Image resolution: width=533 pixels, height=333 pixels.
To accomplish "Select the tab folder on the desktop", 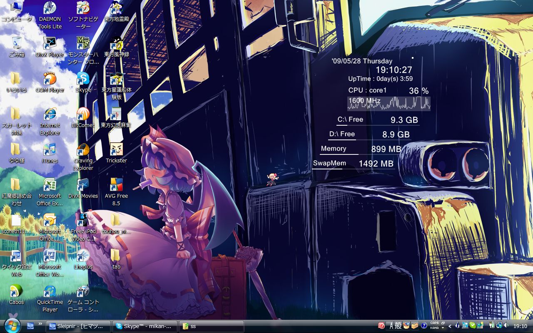I will click(x=116, y=259).
